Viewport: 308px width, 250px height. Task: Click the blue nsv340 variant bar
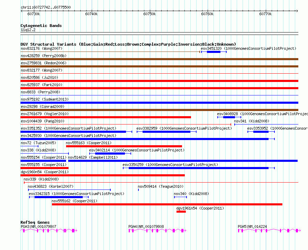180,197
